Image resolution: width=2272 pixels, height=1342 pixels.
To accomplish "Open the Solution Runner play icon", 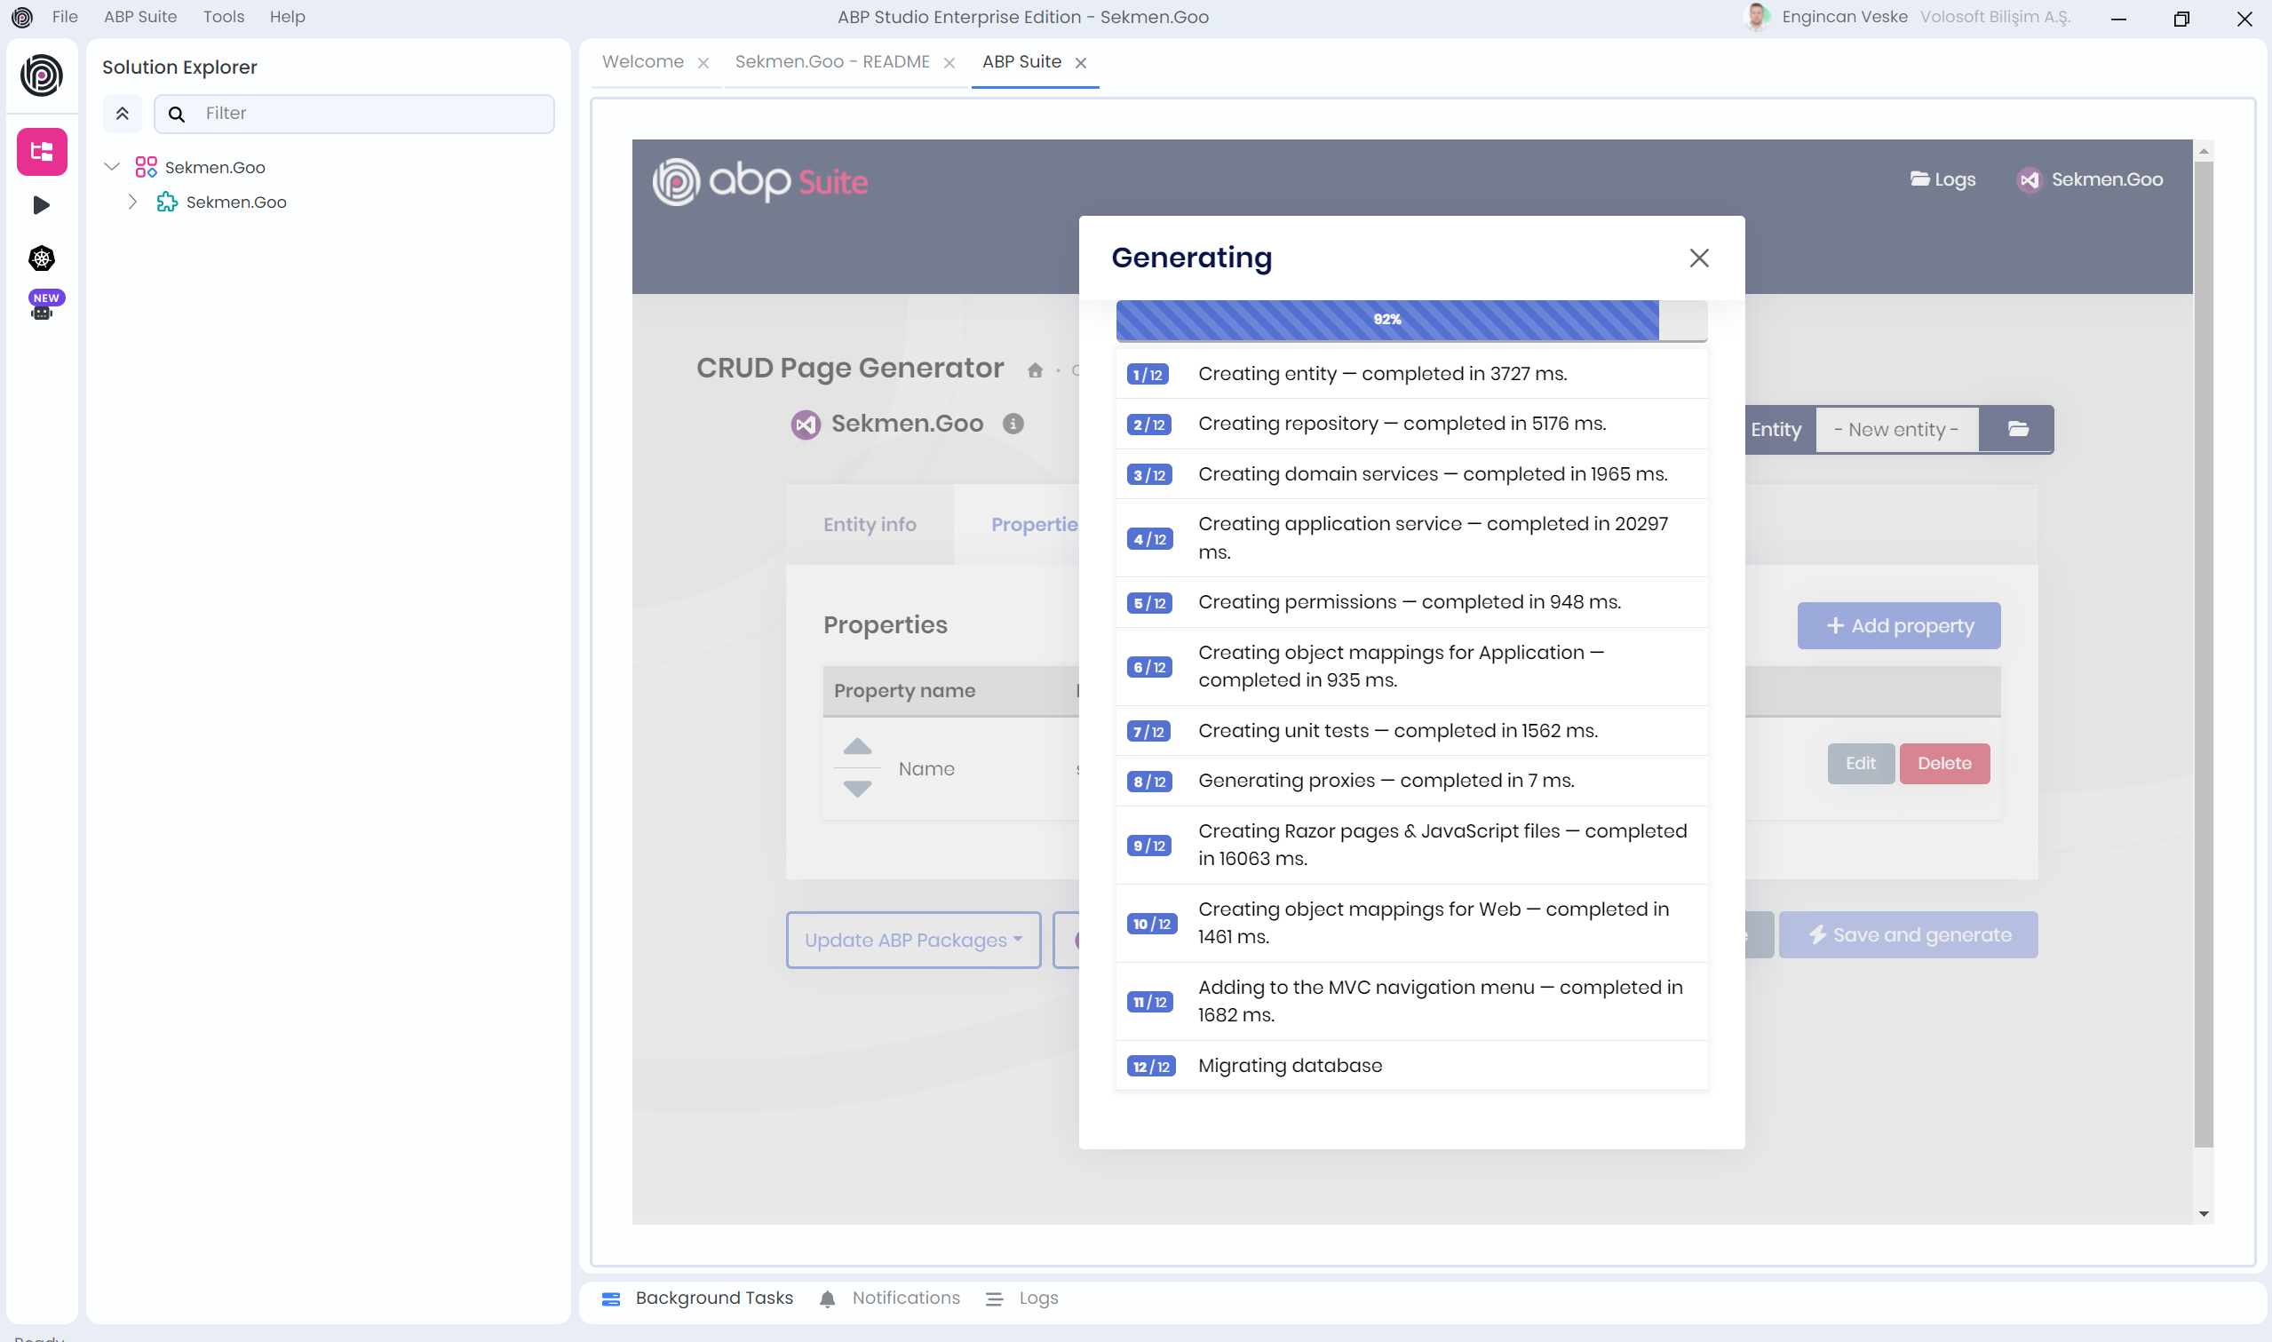I will click(x=42, y=205).
